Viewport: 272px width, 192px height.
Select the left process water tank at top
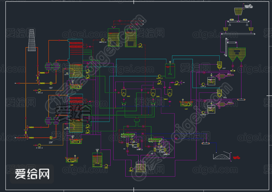114,37
